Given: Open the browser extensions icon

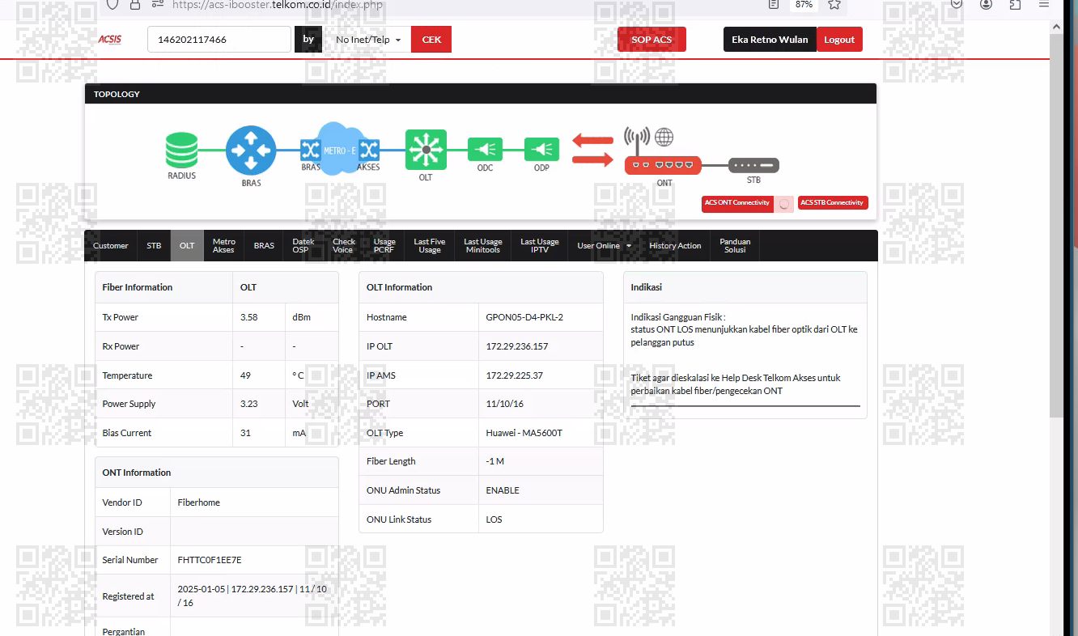Looking at the screenshot, I should pyautogui.click(x=1015, y=4).
